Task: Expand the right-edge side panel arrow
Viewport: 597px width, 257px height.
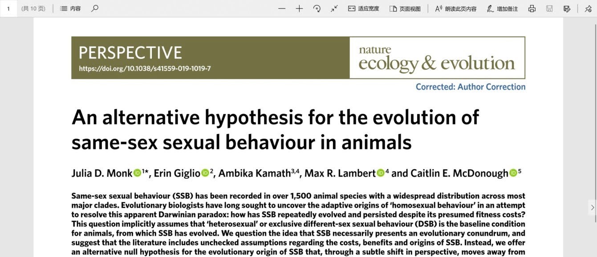Action: 592,207
